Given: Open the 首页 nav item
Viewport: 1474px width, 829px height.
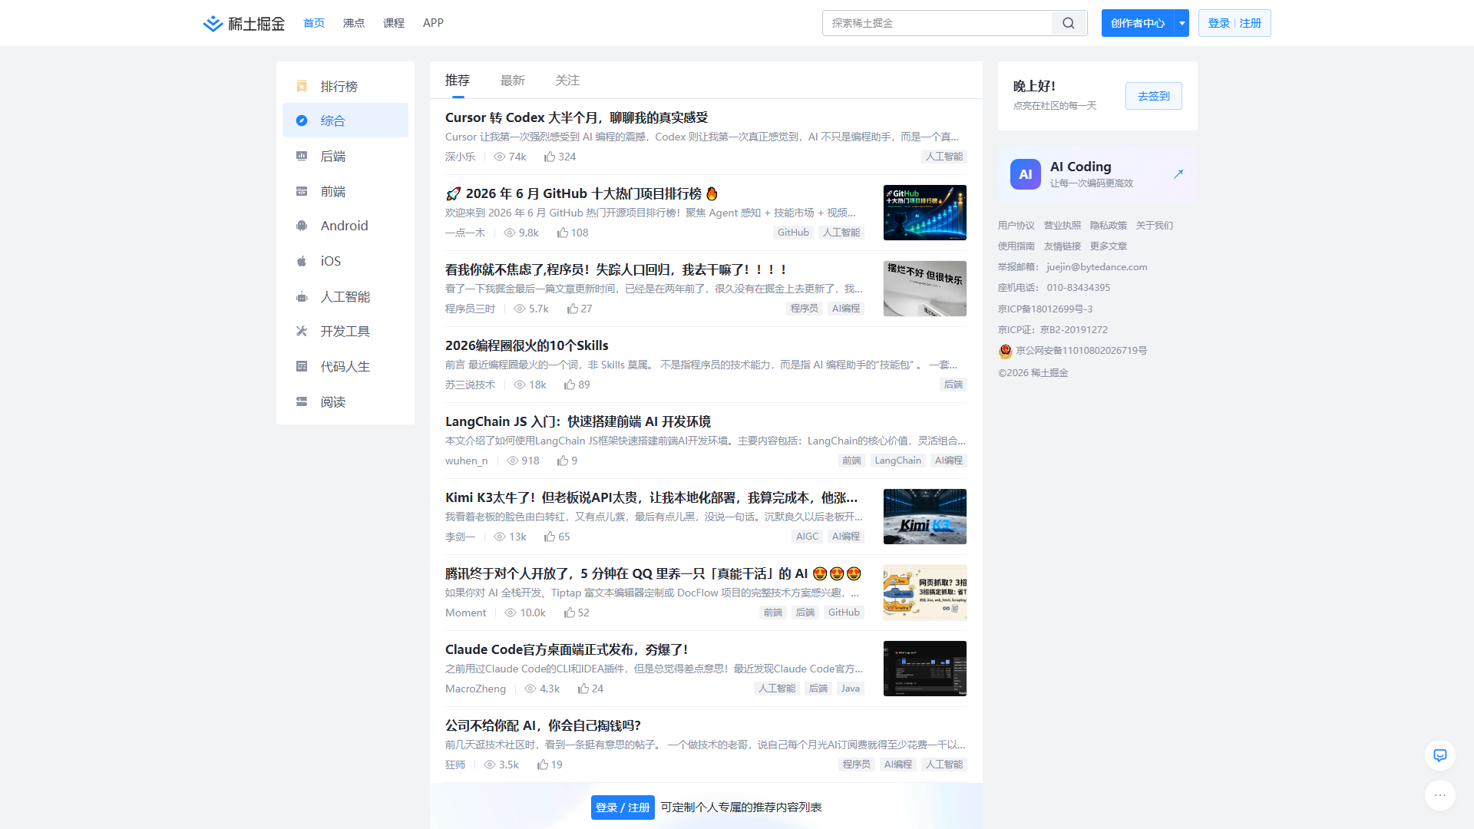Looking at the screenshot, I should tap(314, 23).
